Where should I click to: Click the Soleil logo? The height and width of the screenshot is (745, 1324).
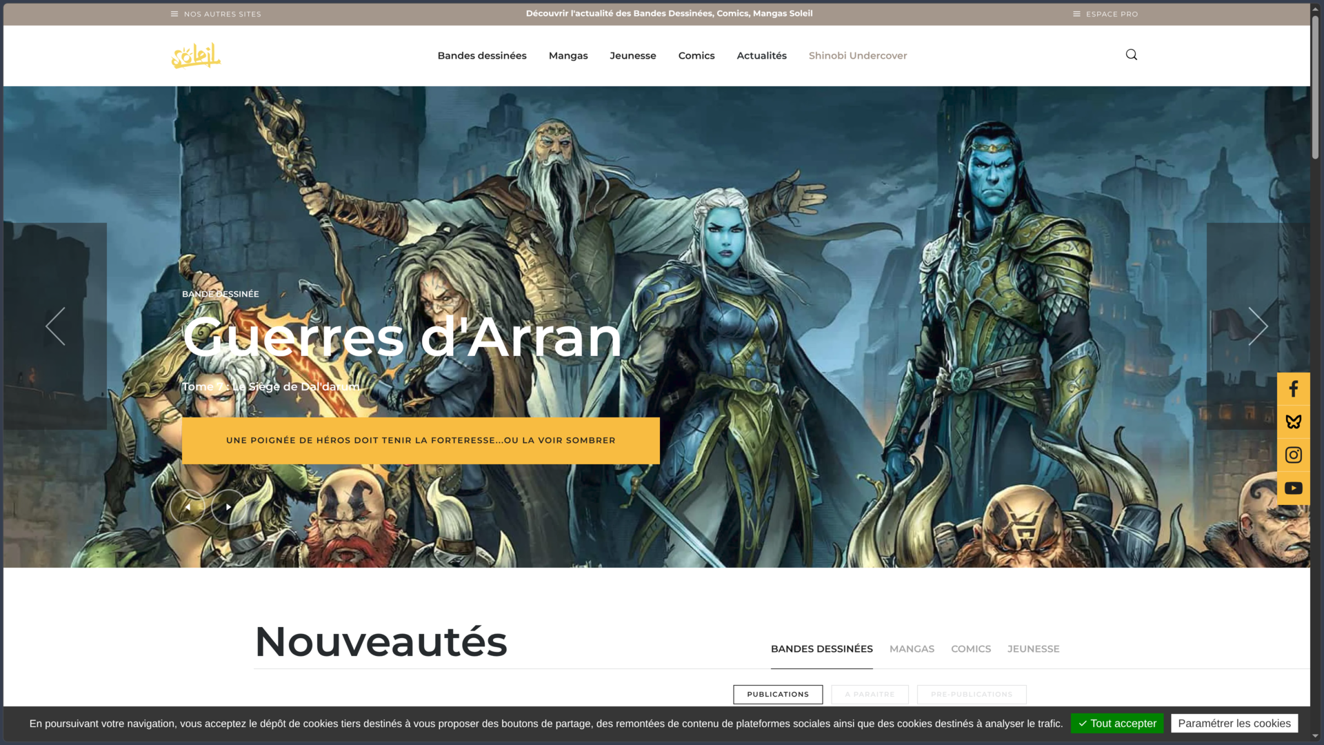click(196, 56)
